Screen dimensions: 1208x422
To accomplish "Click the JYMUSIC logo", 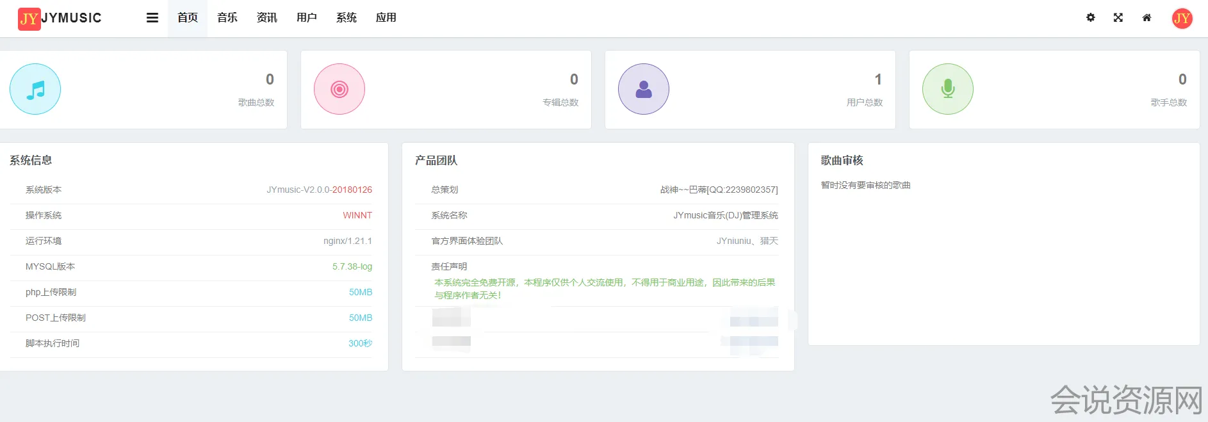I will pos(60,18).
